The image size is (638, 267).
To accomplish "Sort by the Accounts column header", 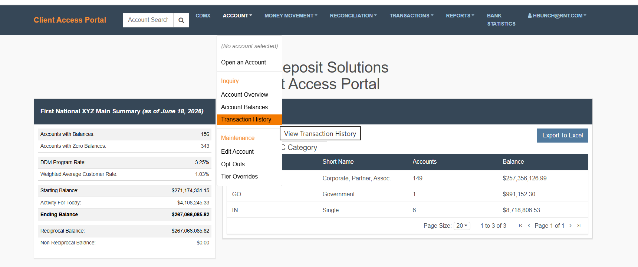I will click(x=425, y=162).
